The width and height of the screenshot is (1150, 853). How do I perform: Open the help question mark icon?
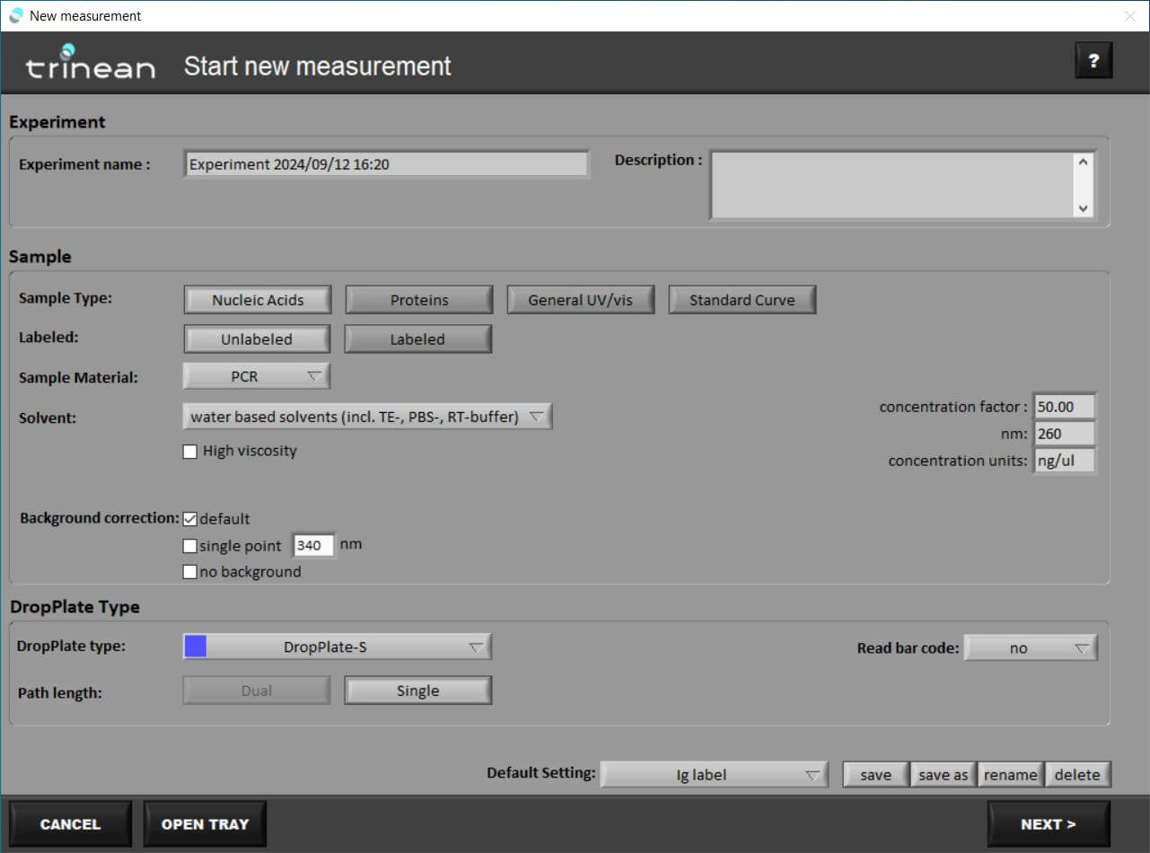click(1093, 61)
